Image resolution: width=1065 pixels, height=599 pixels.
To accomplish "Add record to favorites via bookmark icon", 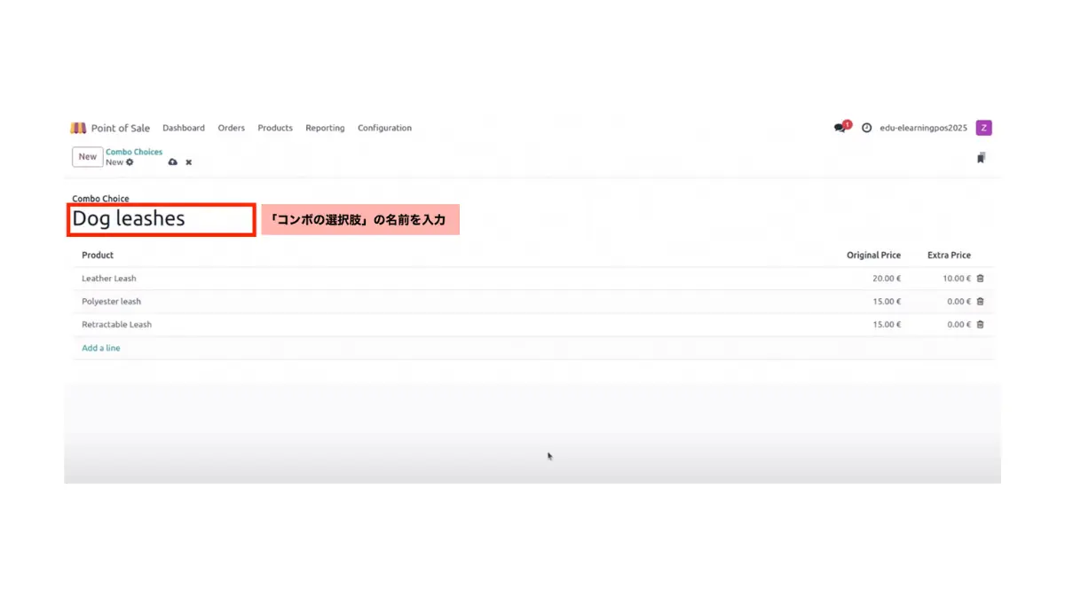I will (x=980, y=157).
